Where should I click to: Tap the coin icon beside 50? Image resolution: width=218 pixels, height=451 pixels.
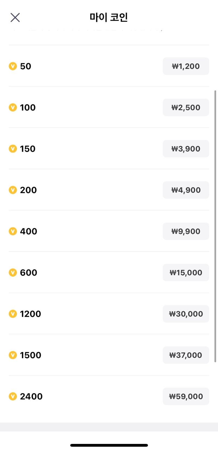pos(13,66)
